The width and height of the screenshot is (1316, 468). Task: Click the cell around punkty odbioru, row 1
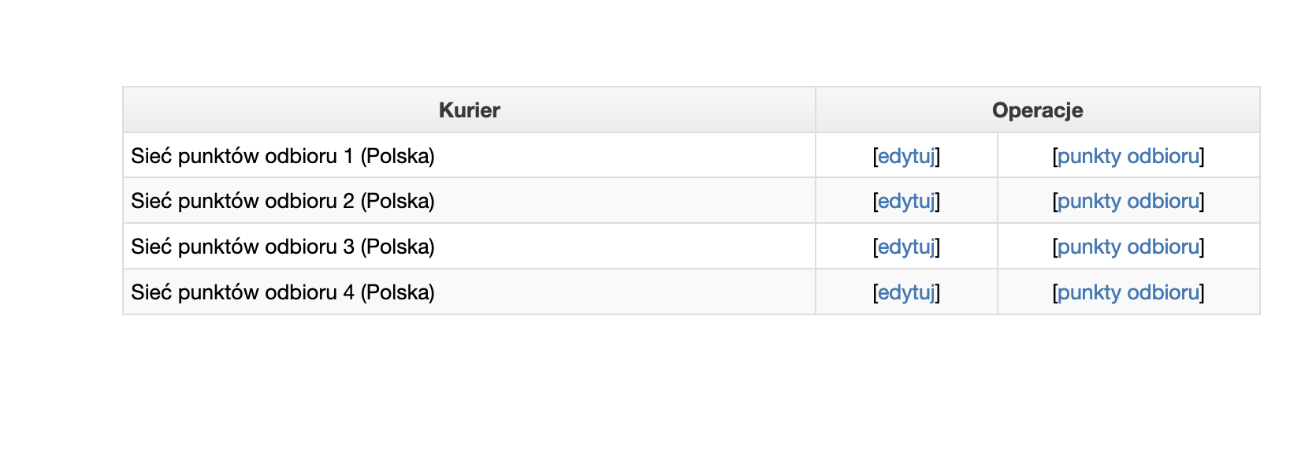tap(1128, 155)
